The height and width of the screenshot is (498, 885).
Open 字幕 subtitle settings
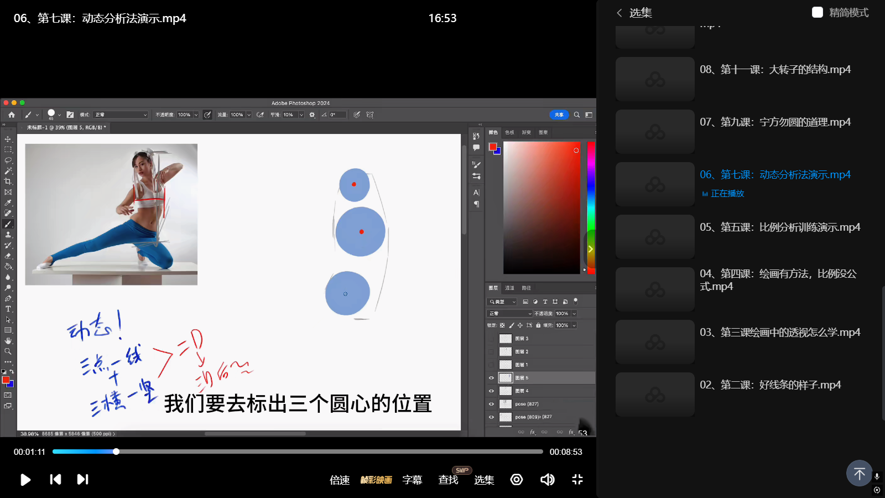412,480
